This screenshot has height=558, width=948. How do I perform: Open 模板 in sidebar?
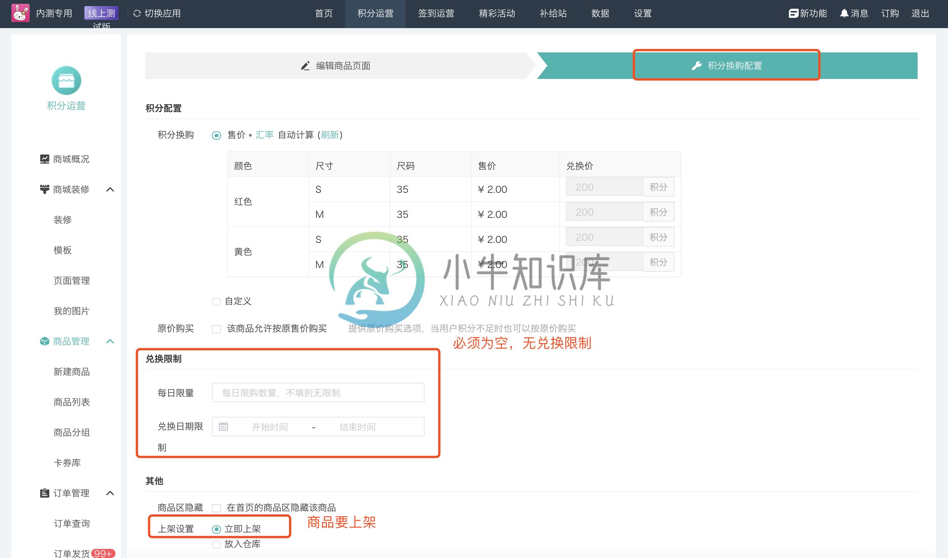coord(63,250)
